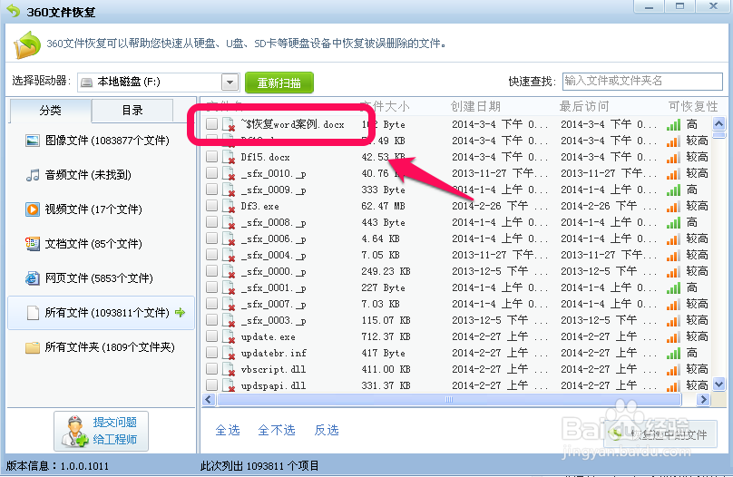This screenshot has width=733, height=477.
Task: Click size value 249.23 KB
Action: pos(386,271)
